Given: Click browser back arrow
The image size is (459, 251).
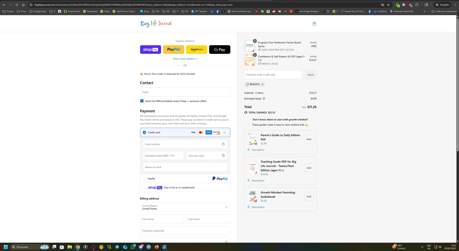Looking at the screenshot, I should click(x=4, y=5).
